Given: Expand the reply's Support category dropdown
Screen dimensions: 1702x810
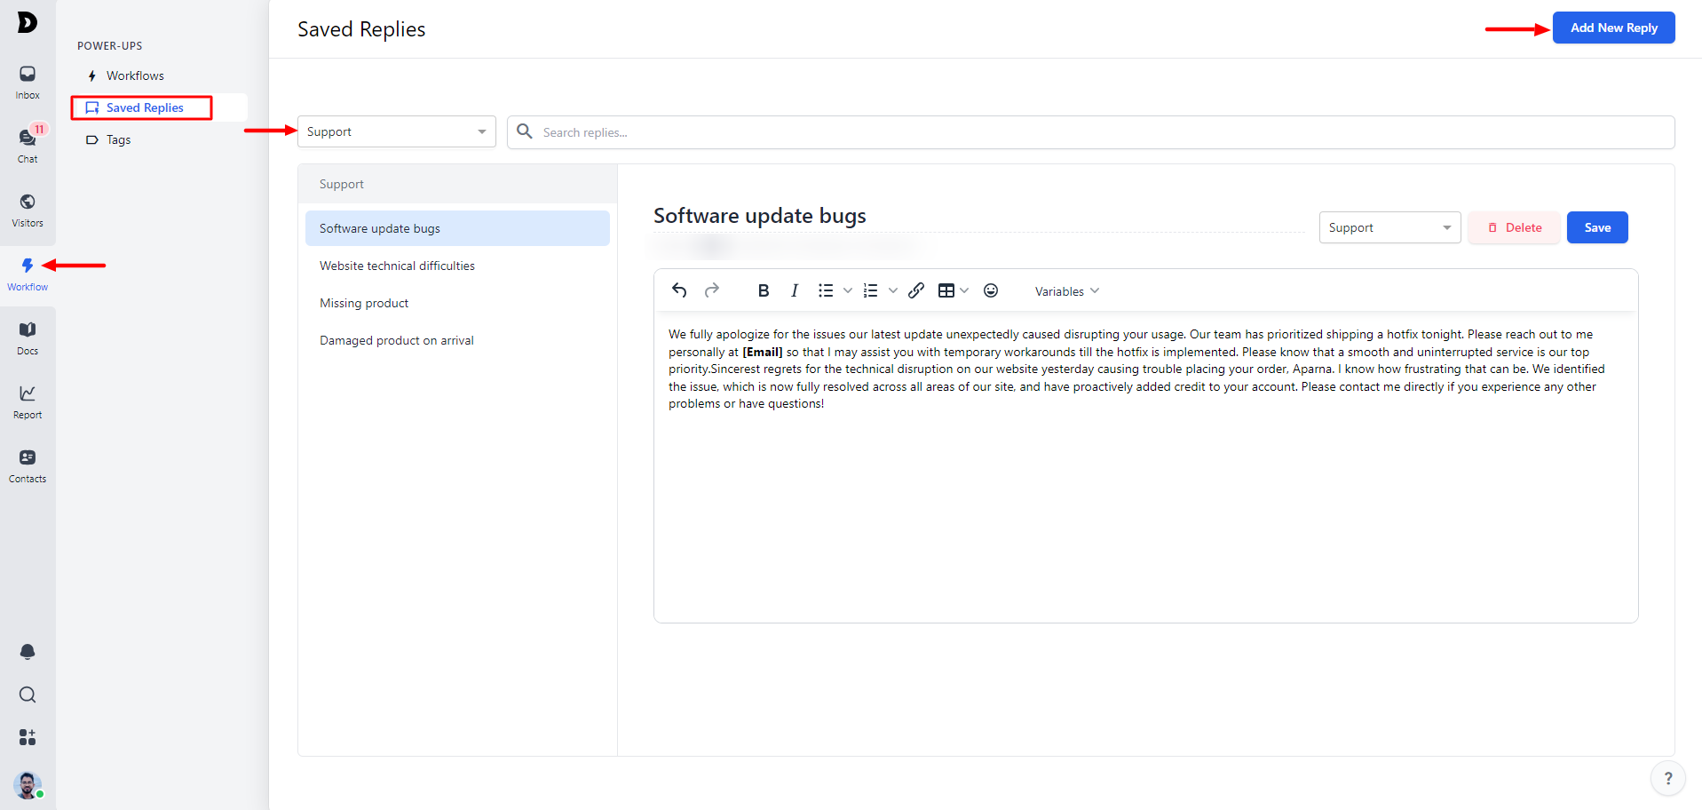Looking at the screenshot, I should 1389,227.
